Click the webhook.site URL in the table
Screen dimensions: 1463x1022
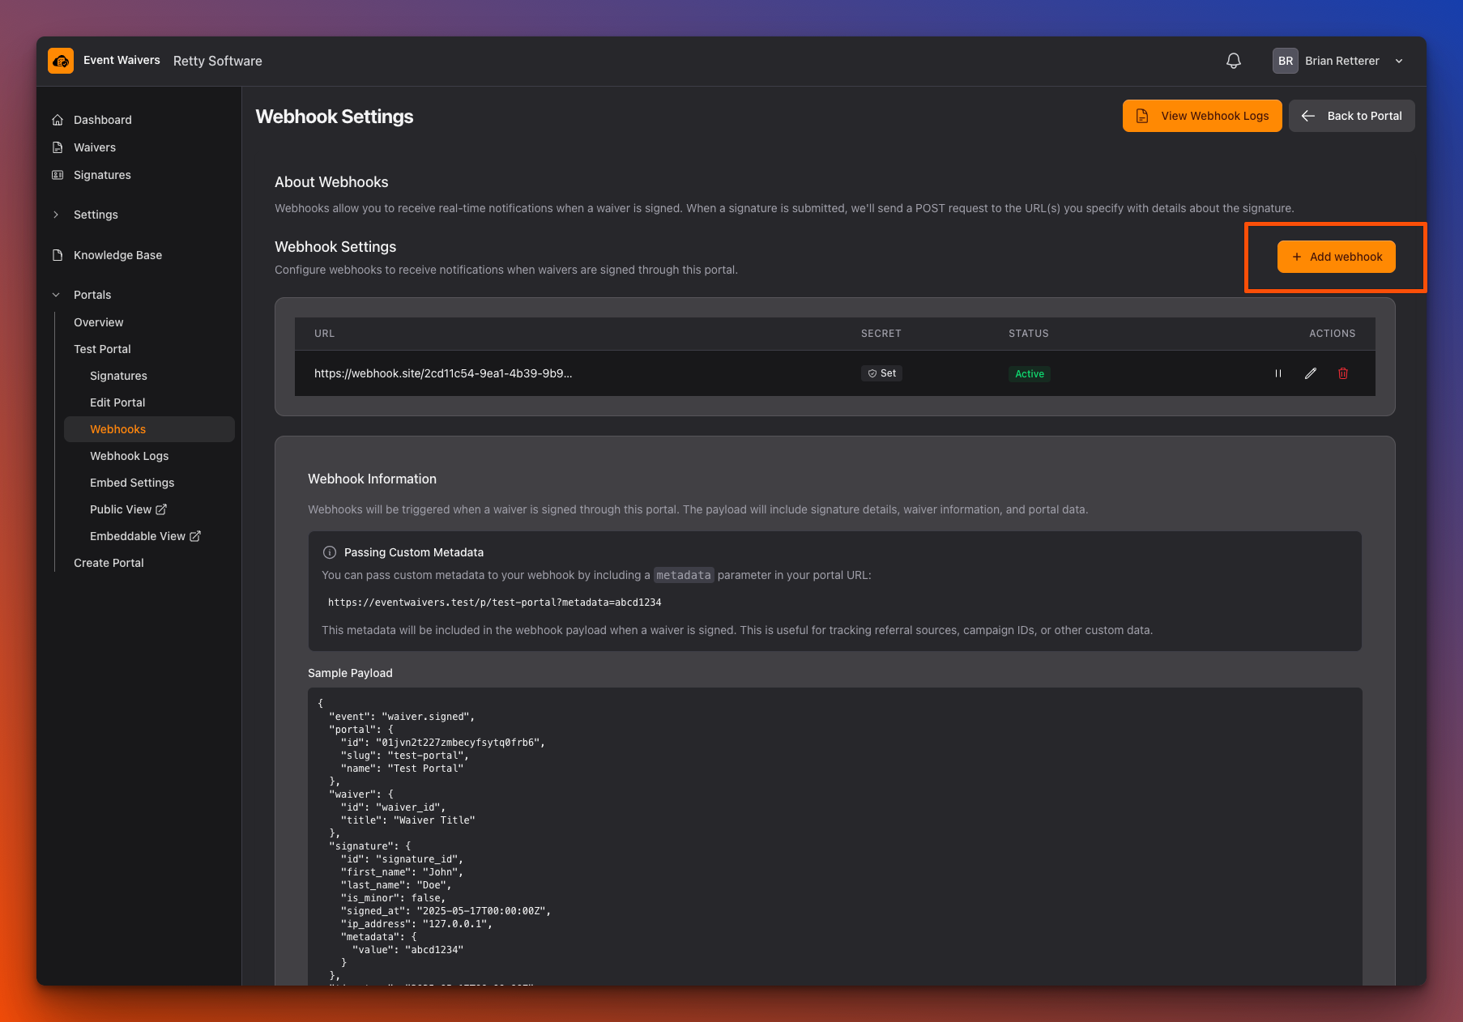(444, 373)
